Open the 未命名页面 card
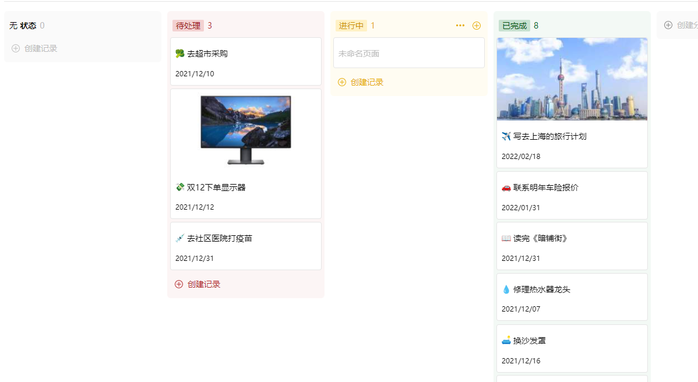Image resolution: width=698 pixels, height=382 pixels. 408,53
